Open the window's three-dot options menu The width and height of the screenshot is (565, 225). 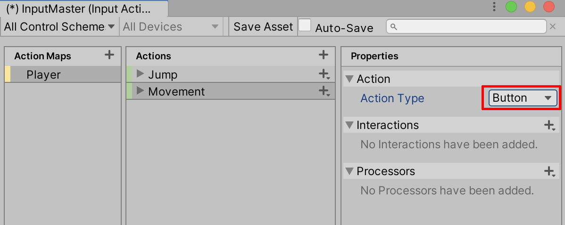(494, 7)
